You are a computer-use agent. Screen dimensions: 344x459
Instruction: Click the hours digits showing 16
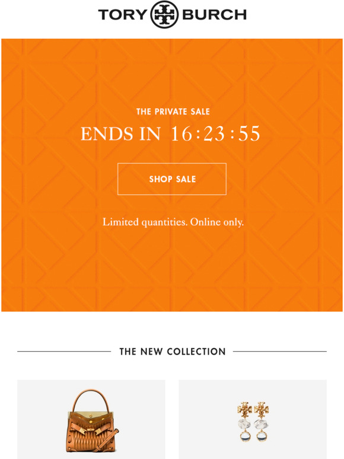(x=182, y=134)
